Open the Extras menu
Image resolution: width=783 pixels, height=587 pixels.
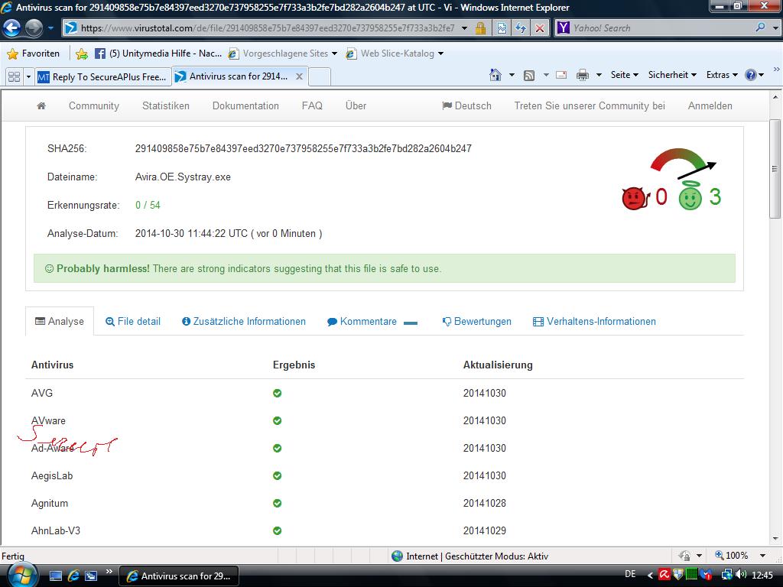point(722,75)
